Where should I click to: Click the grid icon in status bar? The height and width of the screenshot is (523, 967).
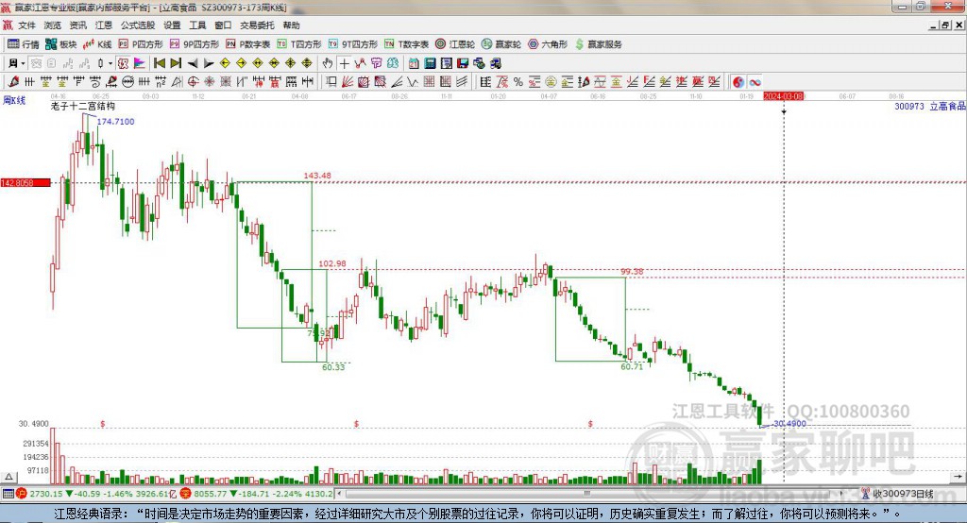coord(8,494)
